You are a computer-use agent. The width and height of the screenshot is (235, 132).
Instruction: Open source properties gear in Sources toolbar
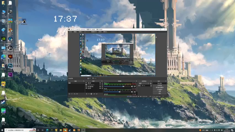pos(91,94)
